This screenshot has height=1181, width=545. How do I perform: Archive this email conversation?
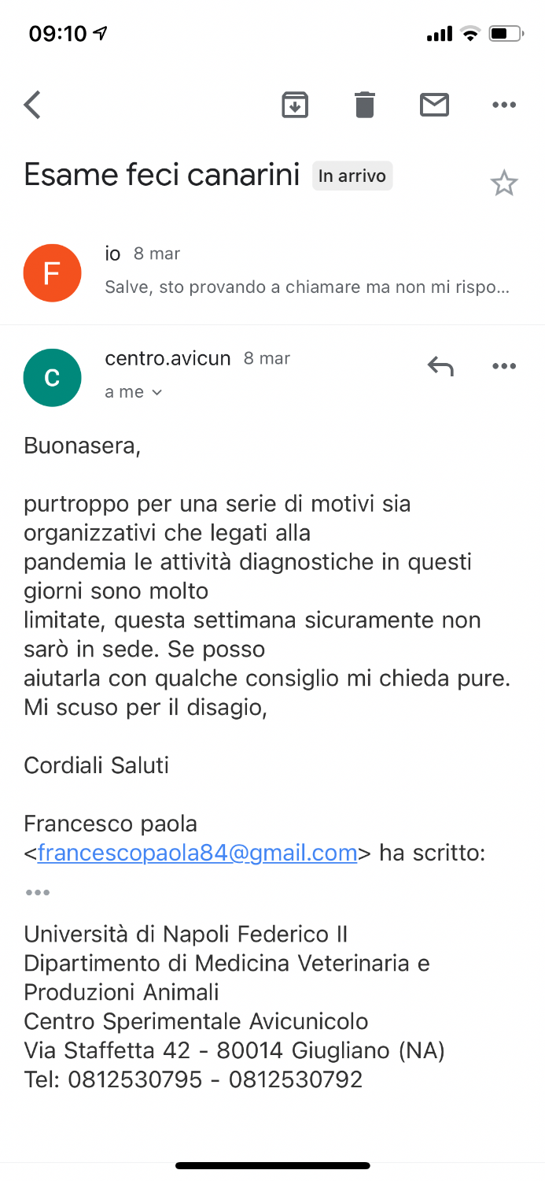point(295,105)
